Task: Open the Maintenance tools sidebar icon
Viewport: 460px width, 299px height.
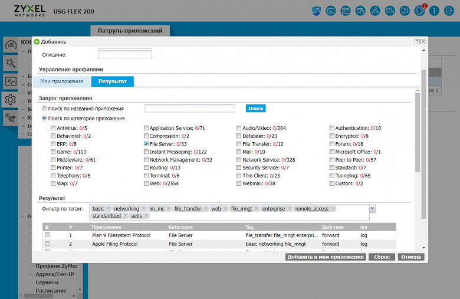Action: [11, 118]
